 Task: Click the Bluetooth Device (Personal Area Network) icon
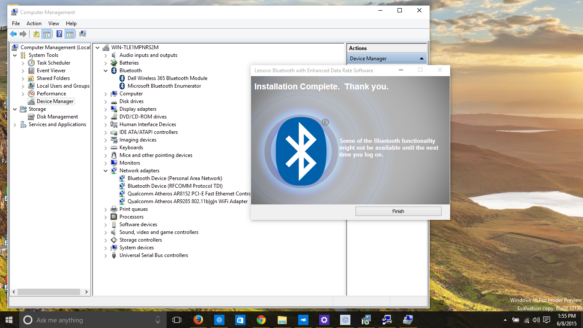[x=122, y=178]
